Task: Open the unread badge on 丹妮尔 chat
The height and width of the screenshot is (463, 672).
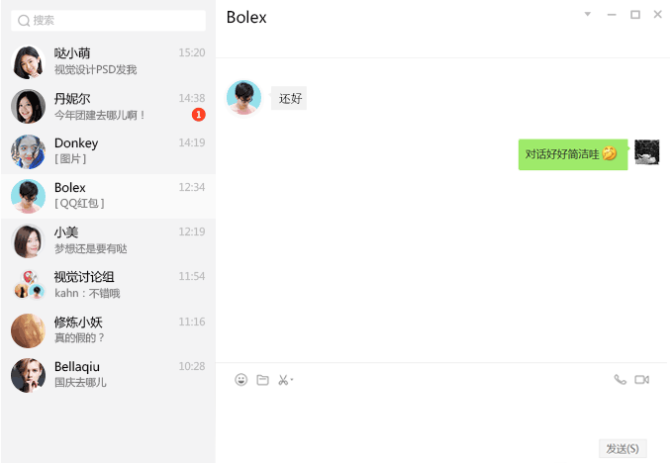Action: [198, 115]
